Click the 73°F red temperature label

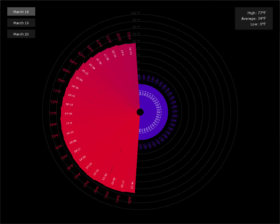click(x=53, y=113)
